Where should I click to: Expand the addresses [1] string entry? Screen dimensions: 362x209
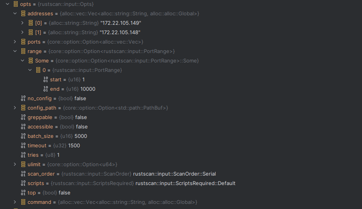(x=23, y=32)
